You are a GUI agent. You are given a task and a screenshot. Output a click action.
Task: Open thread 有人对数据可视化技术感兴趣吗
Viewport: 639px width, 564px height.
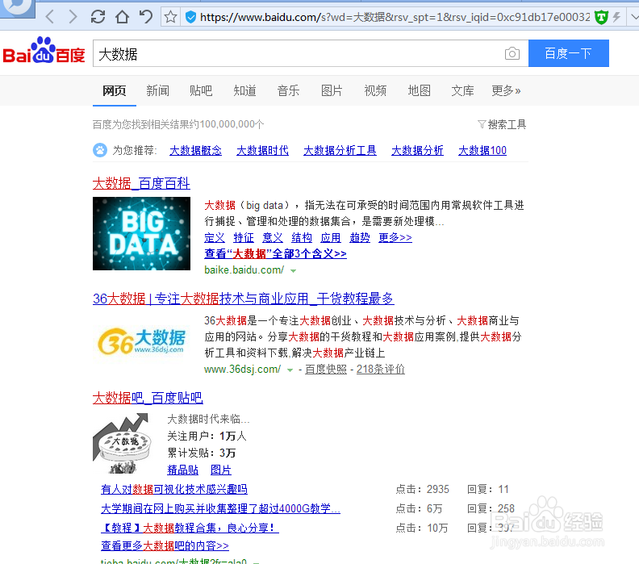(x=174, y=490)
